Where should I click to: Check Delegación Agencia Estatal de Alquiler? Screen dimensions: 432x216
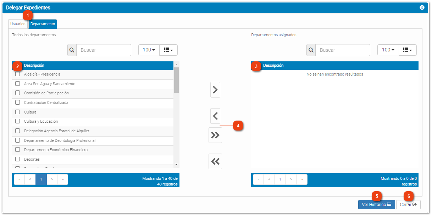click(17, 131)
